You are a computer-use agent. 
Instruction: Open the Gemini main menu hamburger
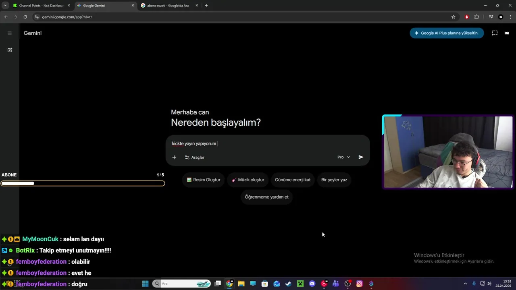10,33
